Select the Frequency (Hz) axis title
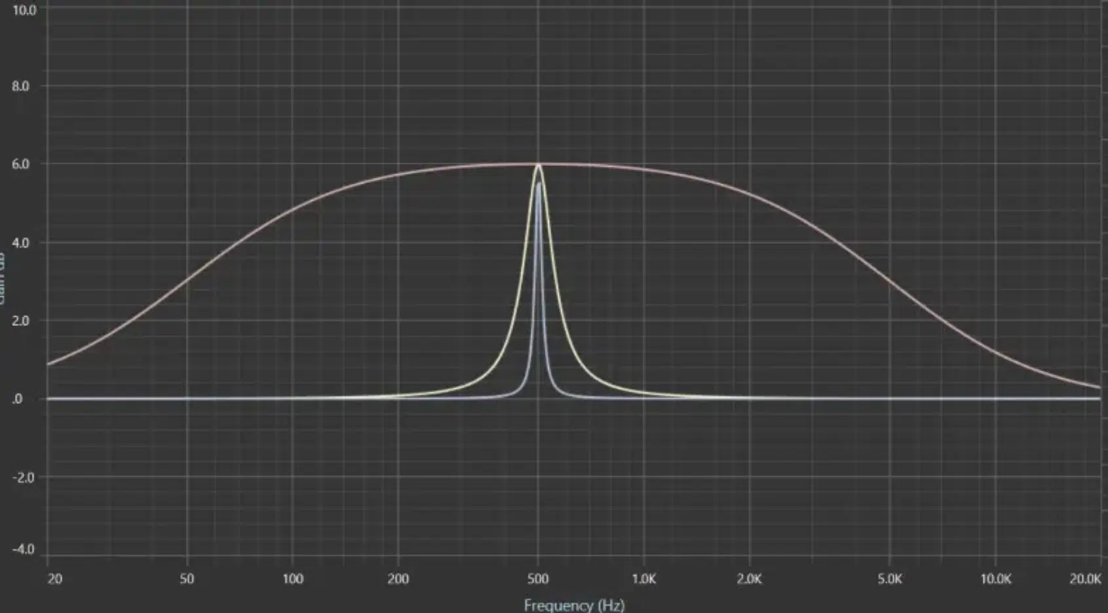 [x=575, y=606]
